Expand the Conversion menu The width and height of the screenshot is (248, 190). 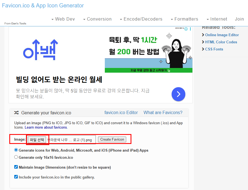(x=97, y=19)
